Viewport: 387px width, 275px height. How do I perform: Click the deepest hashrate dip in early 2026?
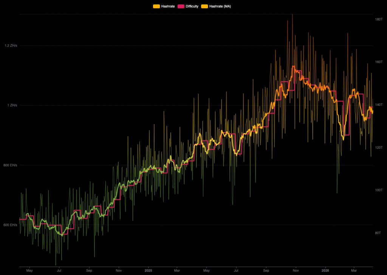point(337,193)
